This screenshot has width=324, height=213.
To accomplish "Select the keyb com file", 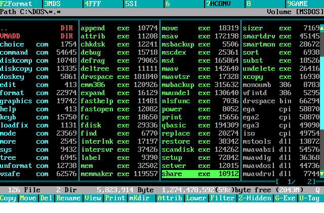I will [38, 117].
